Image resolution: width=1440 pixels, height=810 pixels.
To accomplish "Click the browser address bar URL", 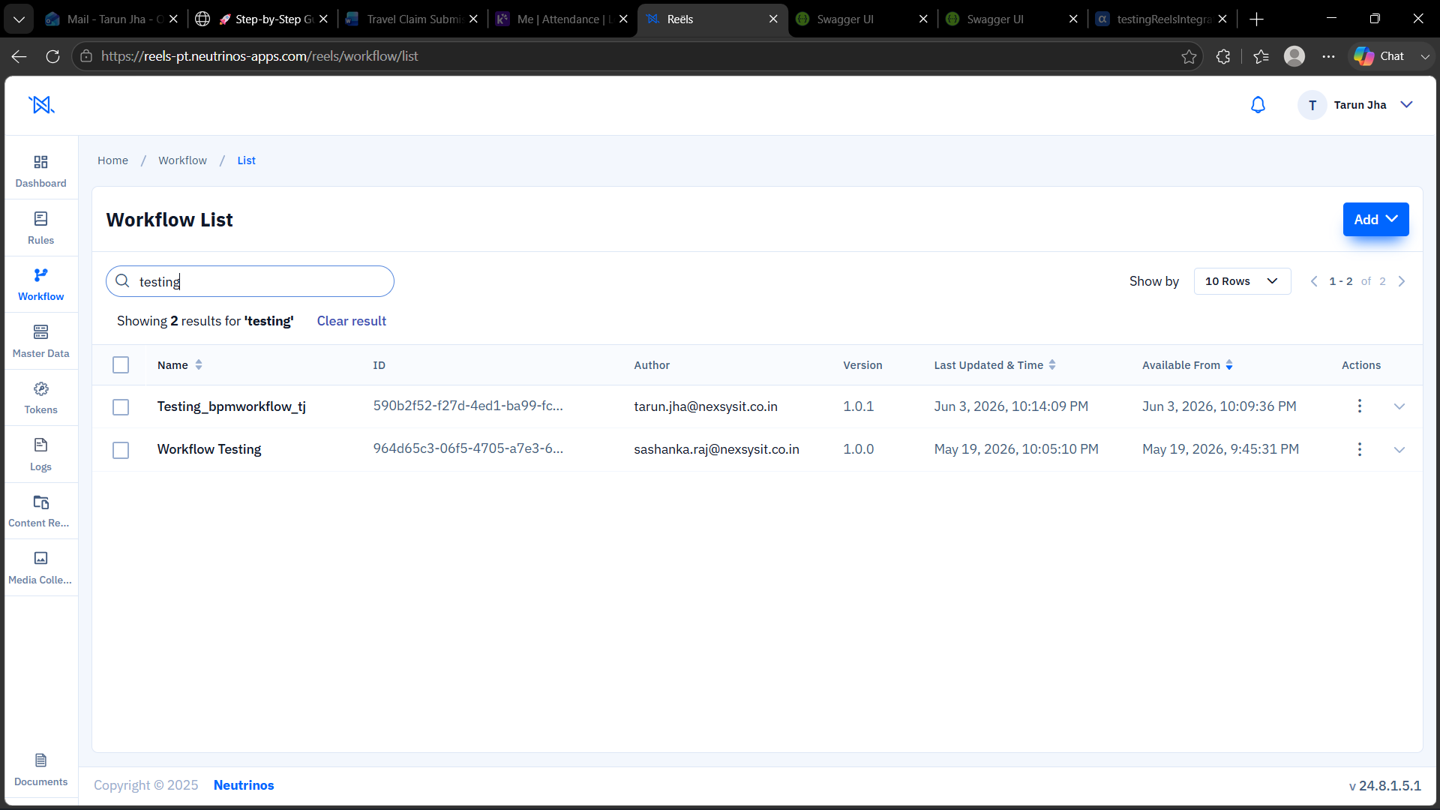I will (259, 56).
